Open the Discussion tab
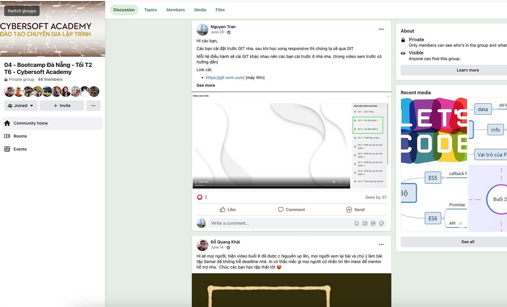The width and height of the screenshot is (507, 307). [x=124, y=10]
